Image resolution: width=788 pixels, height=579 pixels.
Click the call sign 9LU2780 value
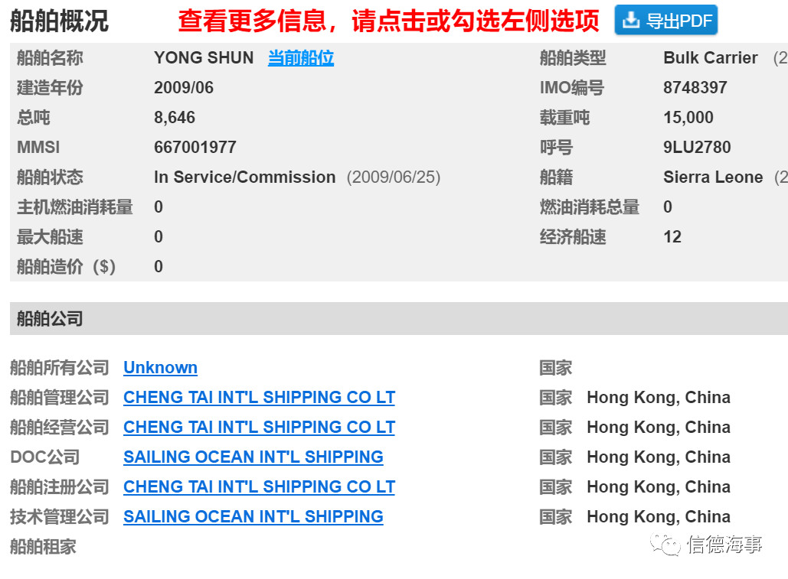pyautogui.click(x=697, y=147)
